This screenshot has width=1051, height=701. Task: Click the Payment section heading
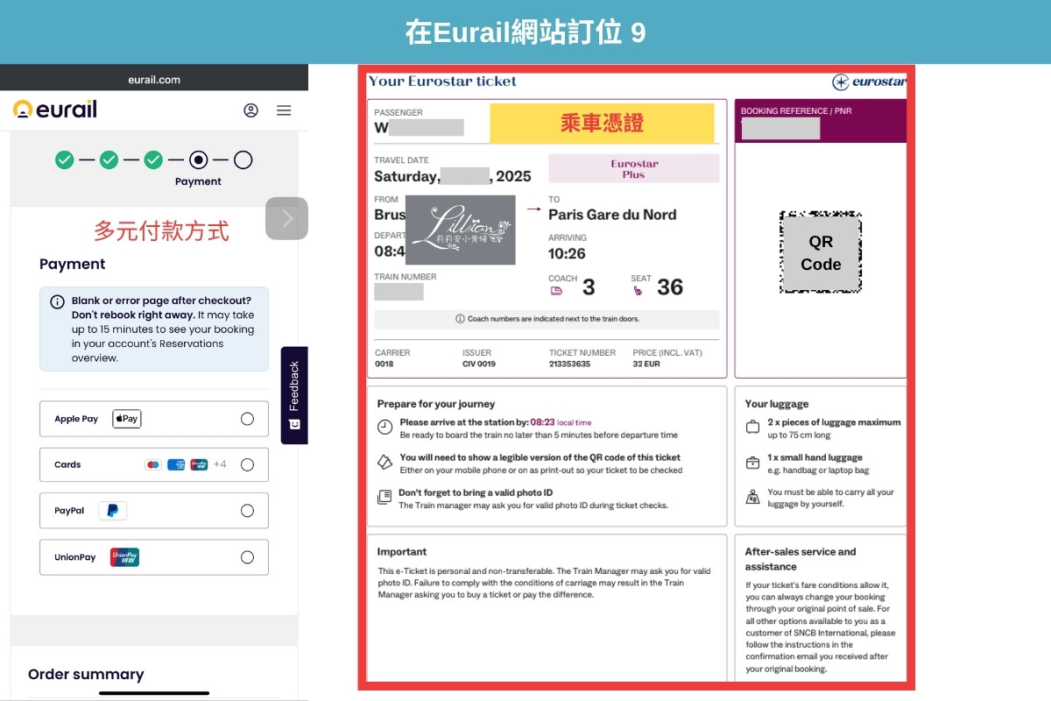(72, 264)
